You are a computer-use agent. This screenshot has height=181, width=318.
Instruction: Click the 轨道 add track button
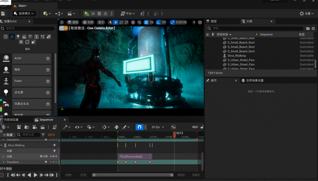click(7, 135)
